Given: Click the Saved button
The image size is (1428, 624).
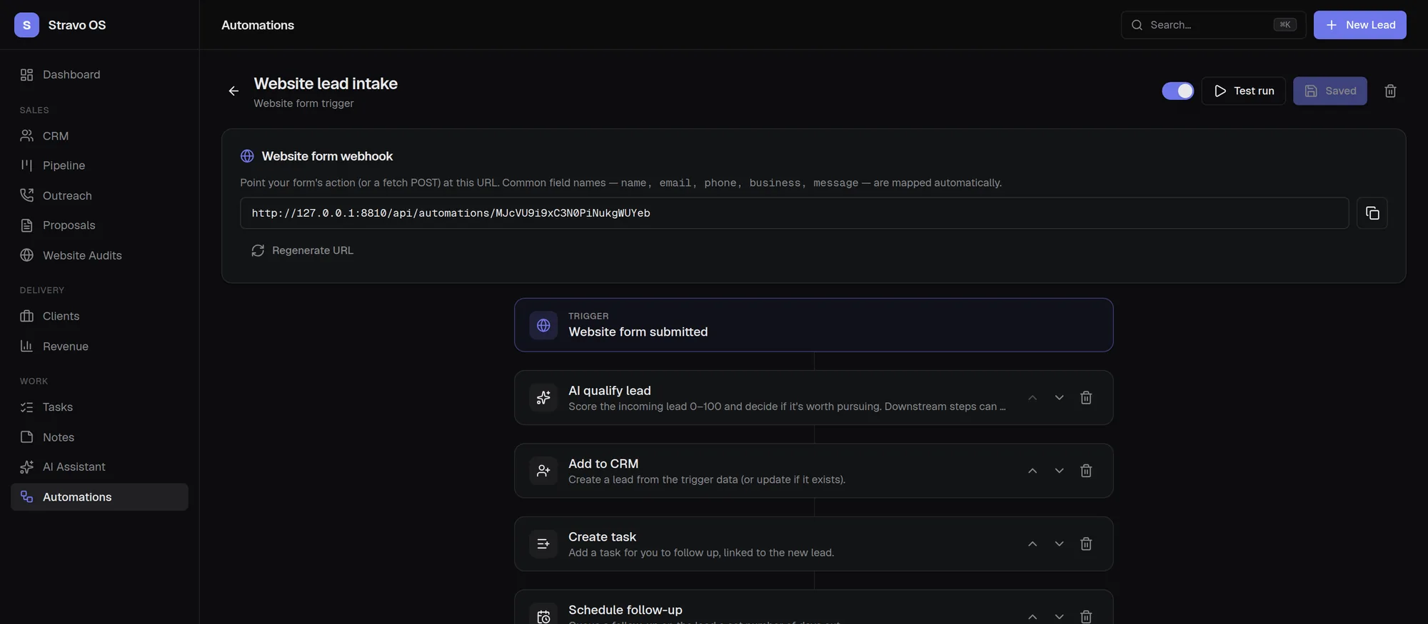Looking at the screenshot, I should [1329, 91].
